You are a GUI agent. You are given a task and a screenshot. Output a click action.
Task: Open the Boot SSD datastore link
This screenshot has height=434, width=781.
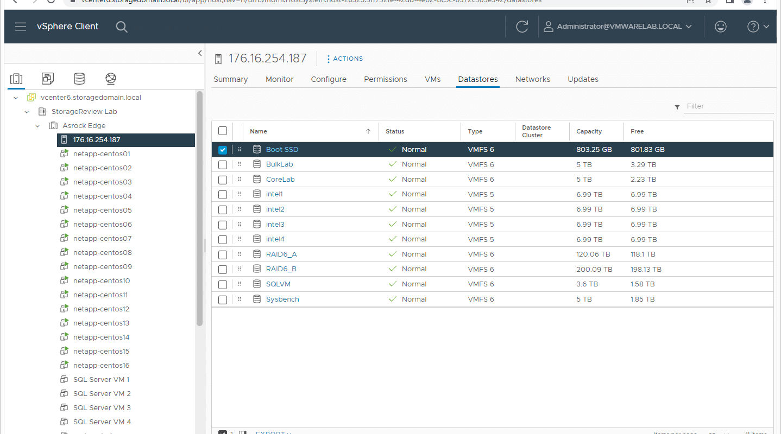point(282,150)
